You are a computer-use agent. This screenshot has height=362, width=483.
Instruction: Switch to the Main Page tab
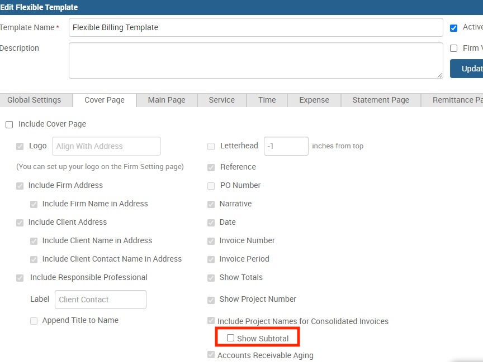click(x=166, y=100)
